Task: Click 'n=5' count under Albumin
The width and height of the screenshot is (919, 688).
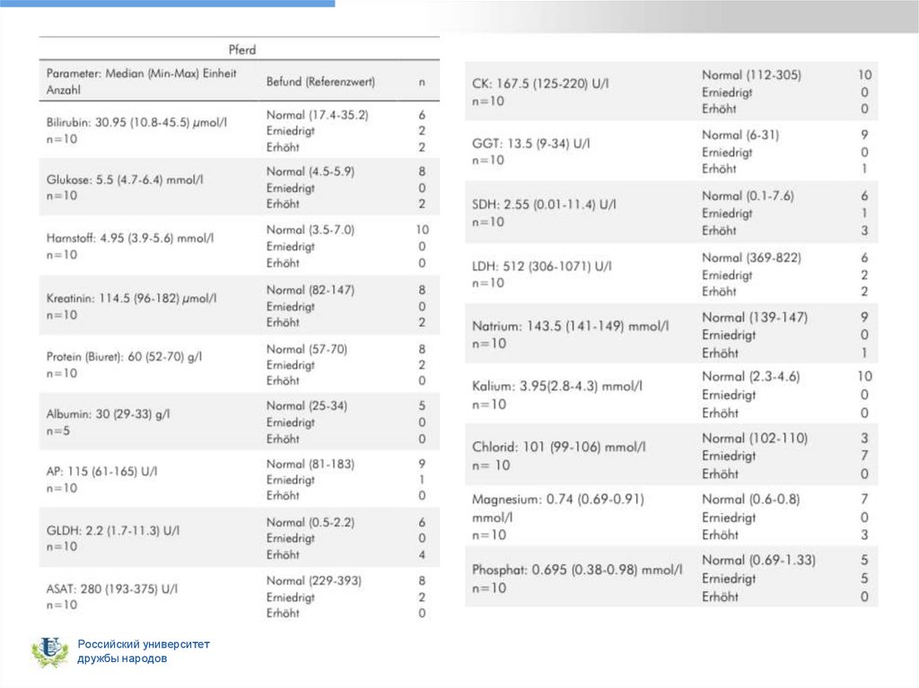Action: click(58, 431)
